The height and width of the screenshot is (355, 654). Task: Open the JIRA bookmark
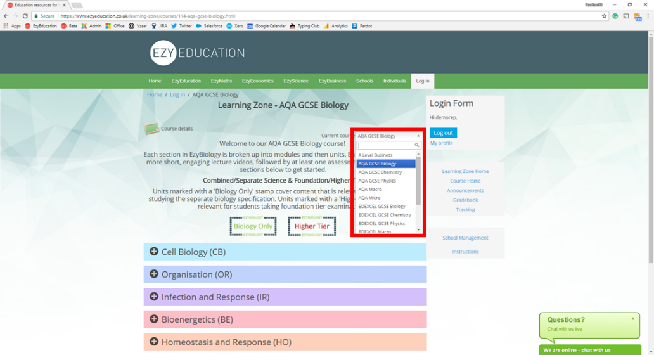[x=159, y=26]
